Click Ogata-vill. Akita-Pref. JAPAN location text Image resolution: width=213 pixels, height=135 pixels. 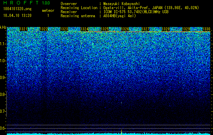(x=151, y=8)
